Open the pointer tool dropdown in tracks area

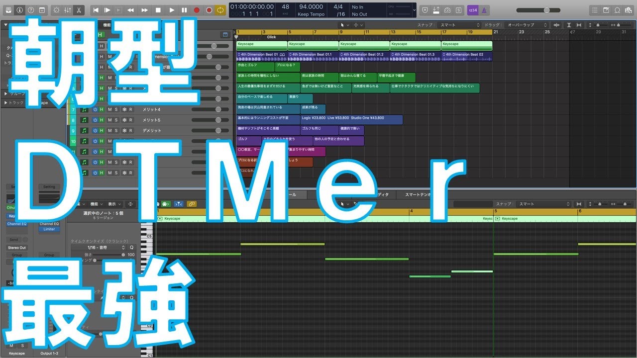[x=343, y=25]
